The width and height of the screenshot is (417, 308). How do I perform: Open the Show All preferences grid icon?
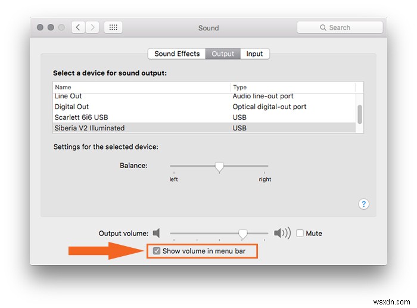point(113,27)
